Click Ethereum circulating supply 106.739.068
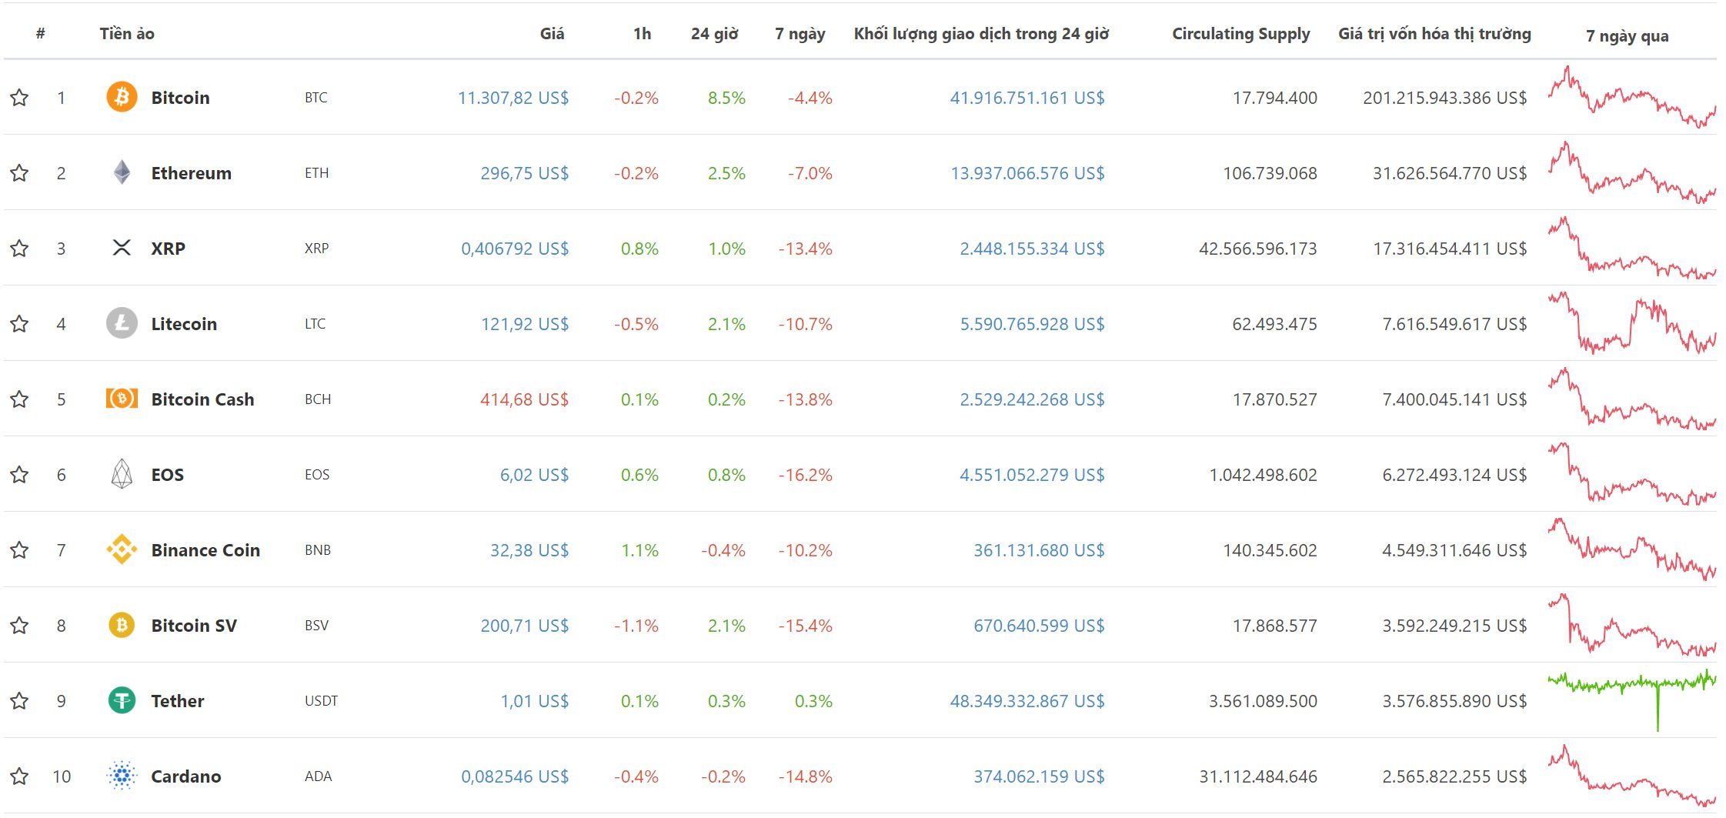This screenshot has height=818, width=1726. point(1270,173)
